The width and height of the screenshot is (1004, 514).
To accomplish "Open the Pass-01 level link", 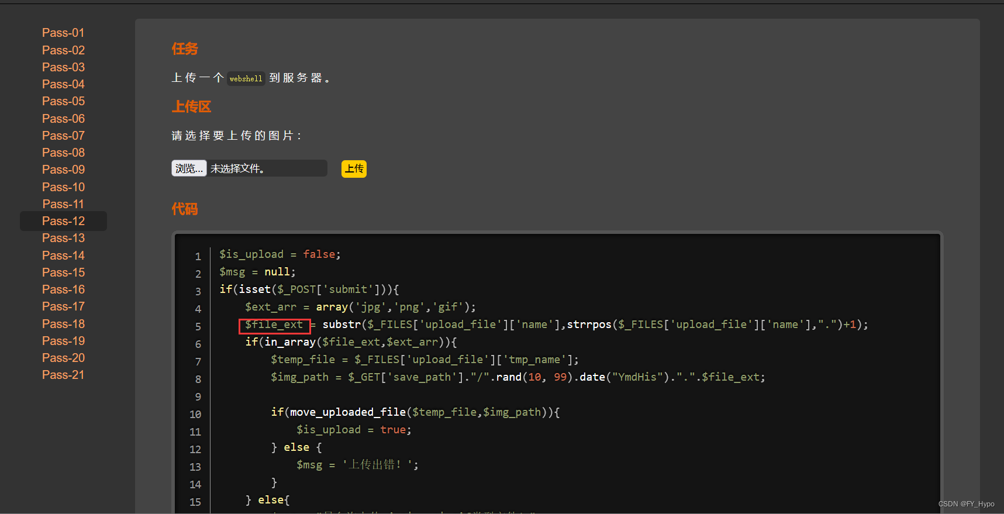I will 63,33.
